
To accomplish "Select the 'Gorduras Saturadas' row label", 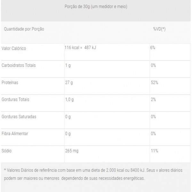I will tap(19, 116).
